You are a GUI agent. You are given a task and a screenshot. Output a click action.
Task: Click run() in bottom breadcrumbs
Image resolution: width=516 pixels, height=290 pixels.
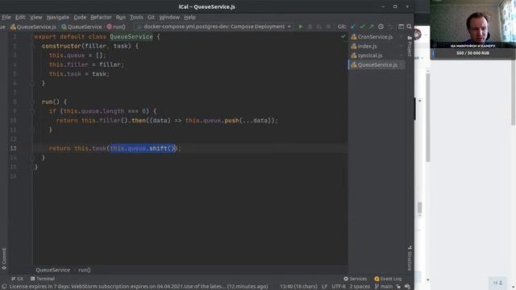click(x=84, y=270)
